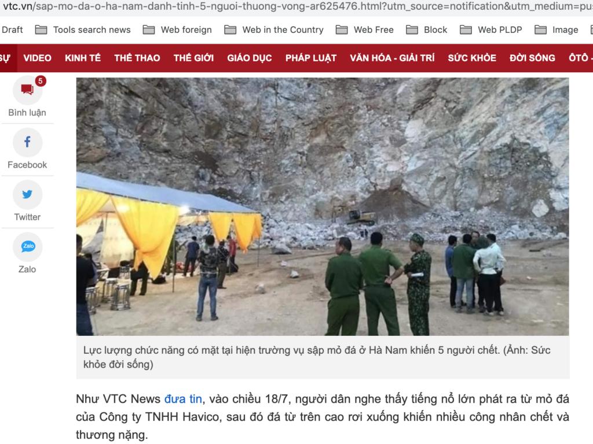Open the Tools search news bookmark folder
This screenshot has height=444, width=593.
click(x=83, y=30)
